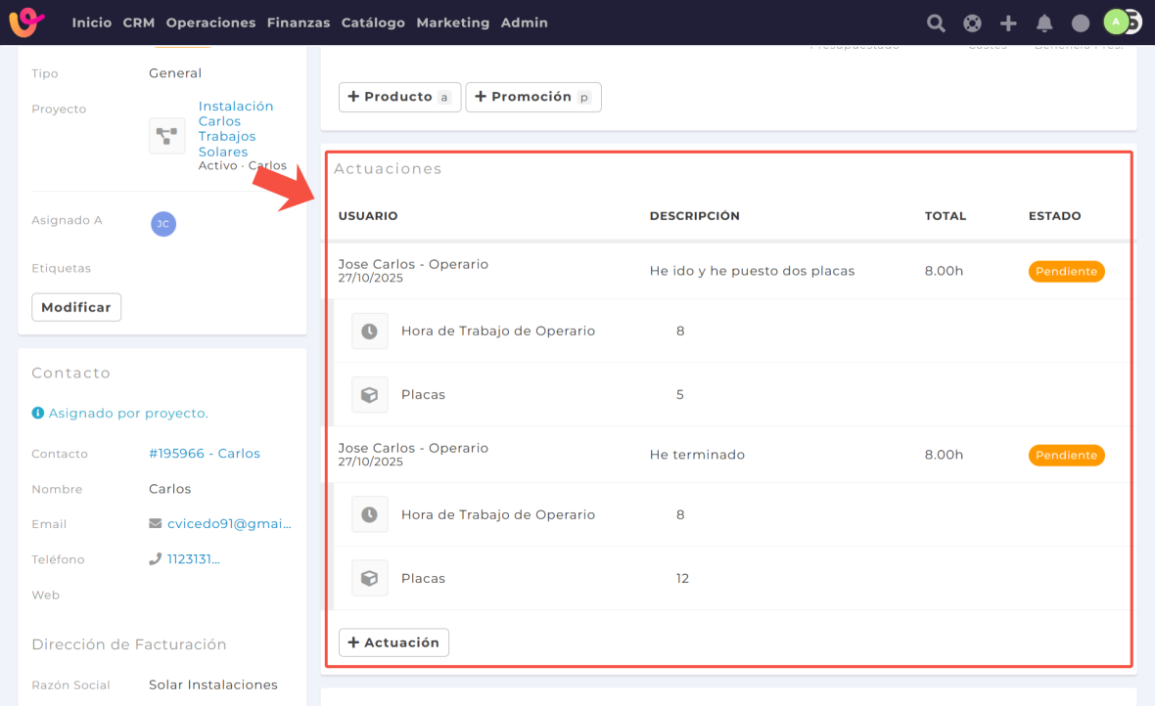Click the JC assigned user avatar
The image size is (1155, 706).
pos(163,224)
